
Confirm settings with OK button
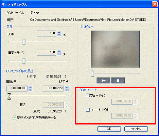pyautogui.click(x=109, y=129)
